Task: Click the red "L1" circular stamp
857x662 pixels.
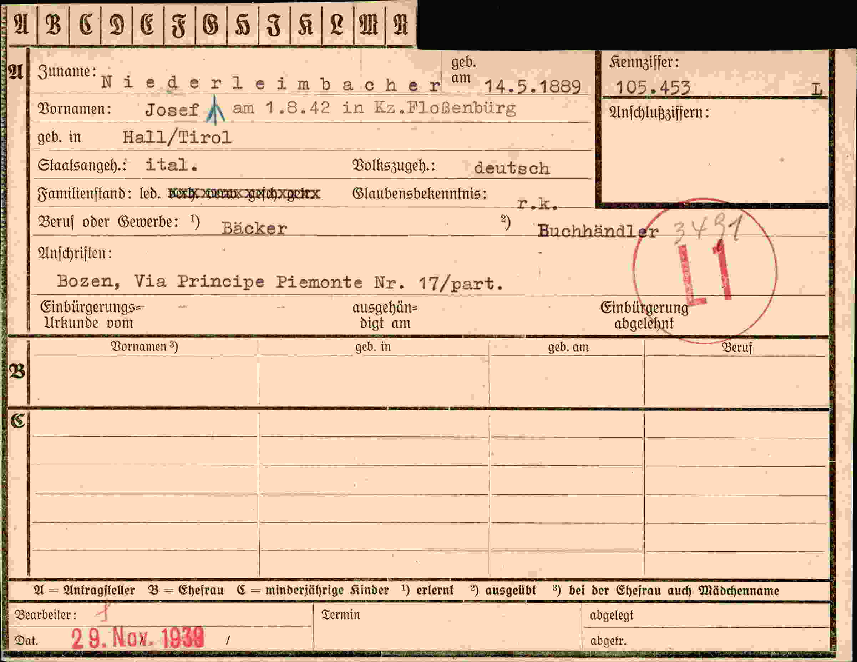Action: (705, 271)
